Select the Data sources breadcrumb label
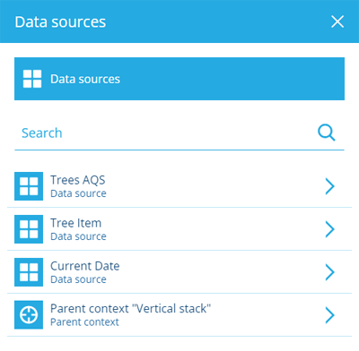 click(85, 79)
